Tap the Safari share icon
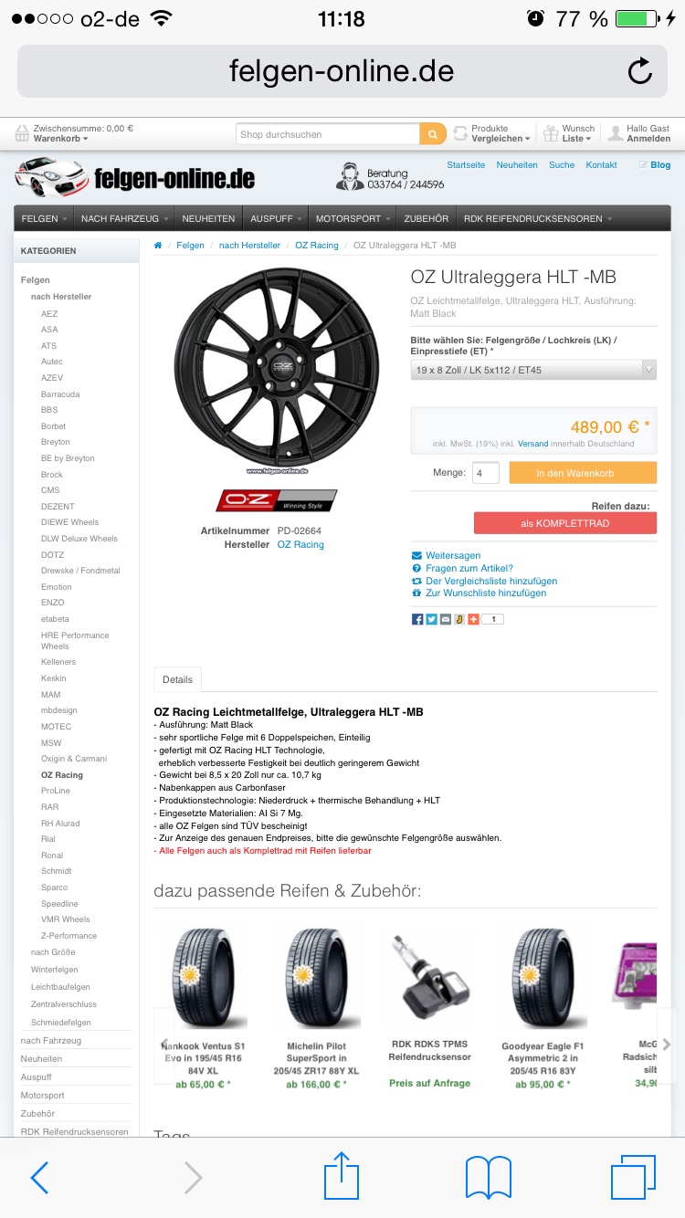Screen dimensions: 685x1218 [x=342, y=1176]
